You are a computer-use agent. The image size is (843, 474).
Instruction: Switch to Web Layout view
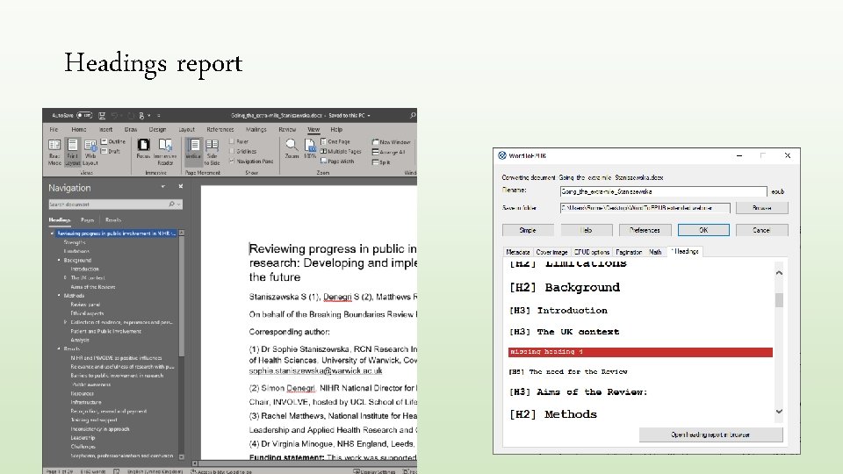click(x=90, y=152)
